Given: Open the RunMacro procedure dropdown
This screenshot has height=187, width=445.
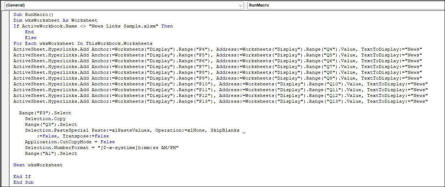Looking at the screenshot, I should point(344,5).
